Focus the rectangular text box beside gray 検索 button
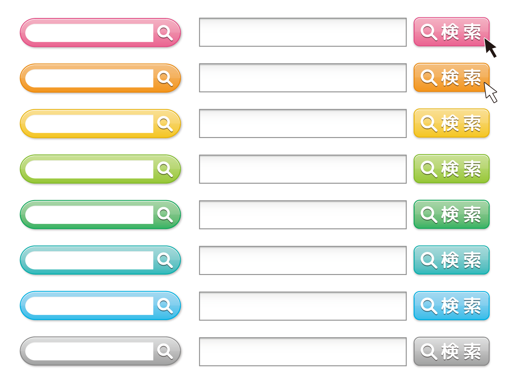 (x=303, y=352)
